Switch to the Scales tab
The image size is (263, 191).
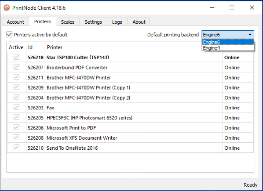tap(68, 22)
